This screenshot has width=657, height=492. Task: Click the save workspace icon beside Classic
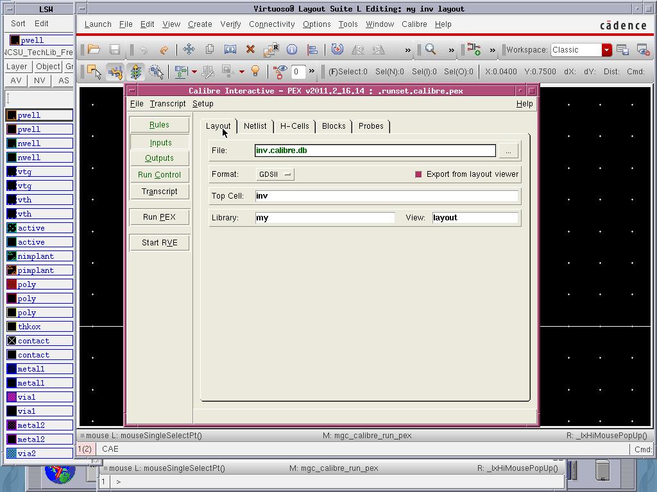pos(622,50)
